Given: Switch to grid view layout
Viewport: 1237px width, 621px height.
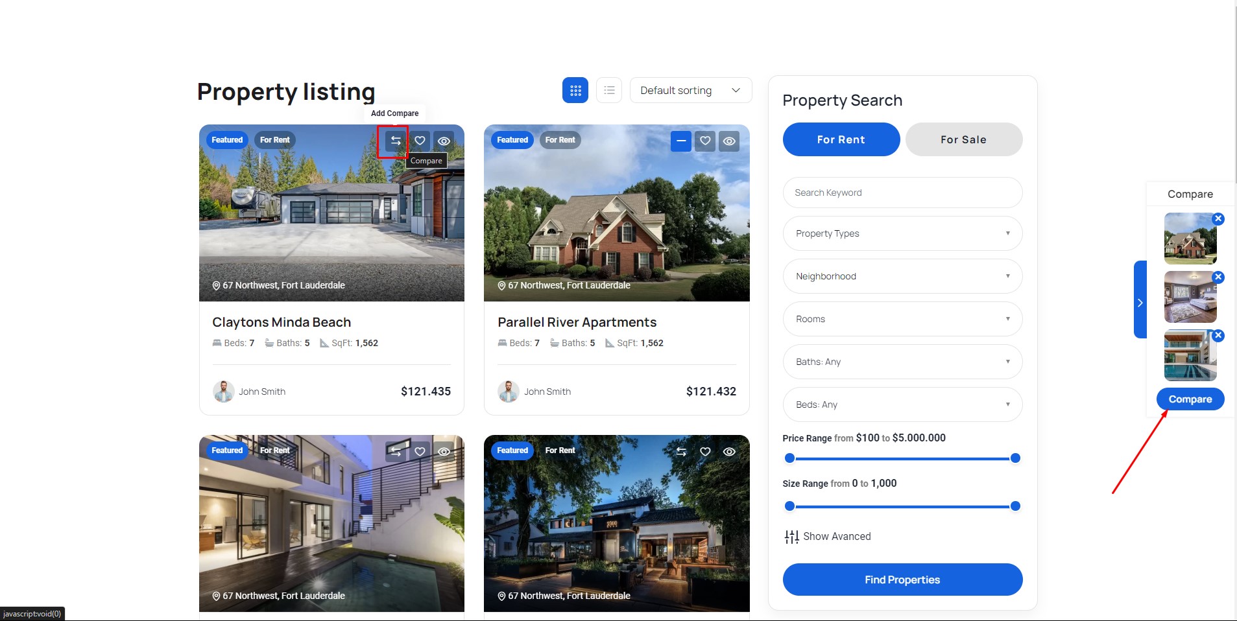Looking at the screenshot, I should pos(575,90).
